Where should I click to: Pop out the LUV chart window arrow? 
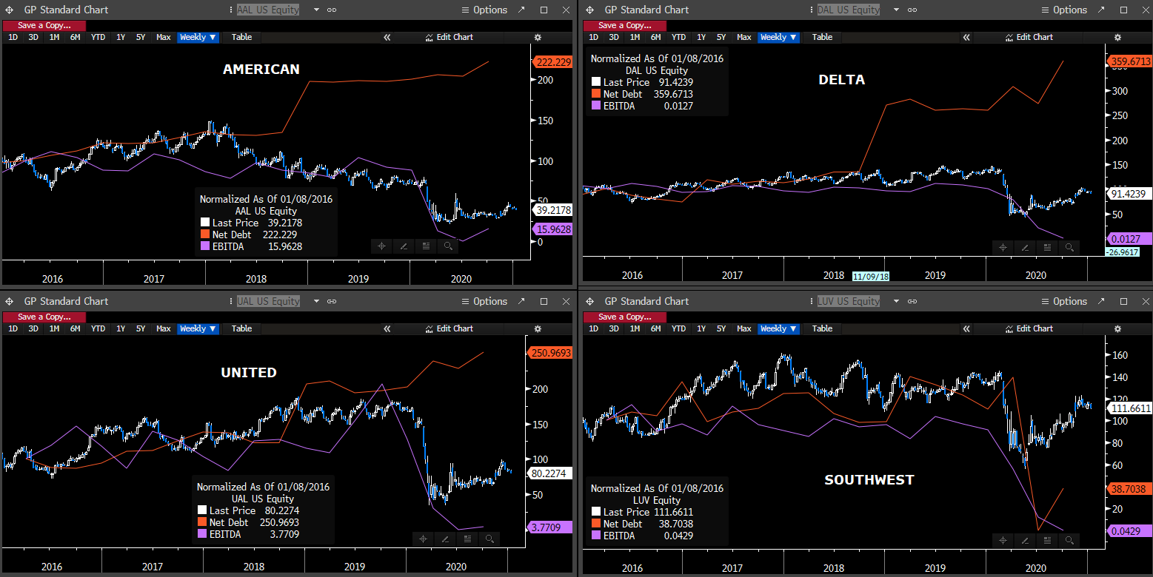(1102, 301)
